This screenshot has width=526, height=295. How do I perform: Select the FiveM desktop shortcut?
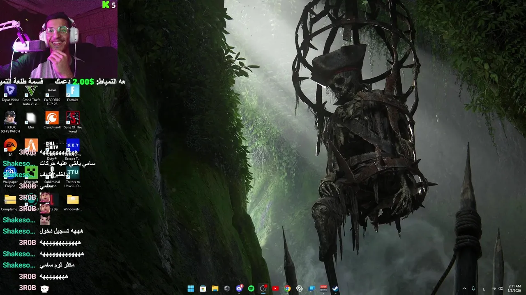(31, 148)
